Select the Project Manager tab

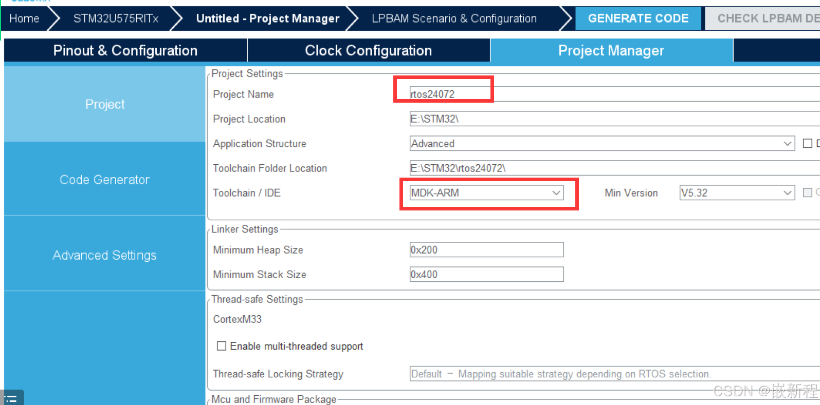[x=611, y=50]
